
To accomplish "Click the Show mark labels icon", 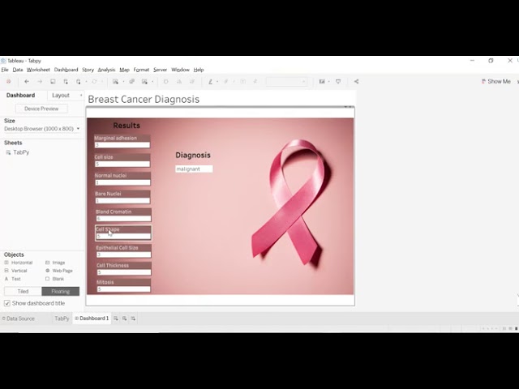I will [242, 81].
